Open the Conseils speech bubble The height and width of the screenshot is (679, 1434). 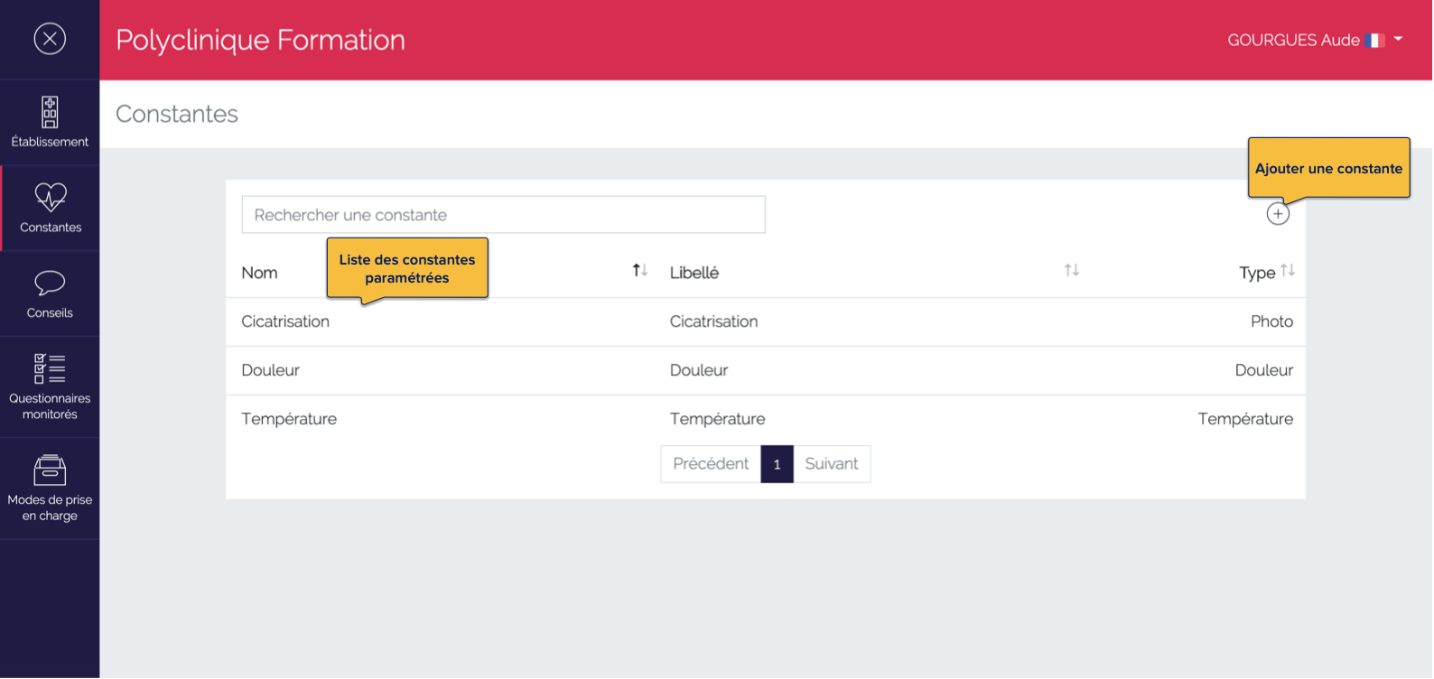pos(50,284)
